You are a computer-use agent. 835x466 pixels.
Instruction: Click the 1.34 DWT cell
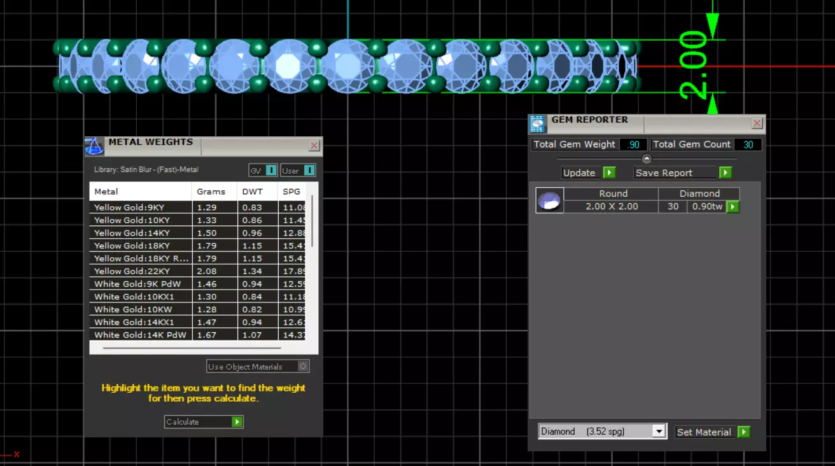click(258, 271)
